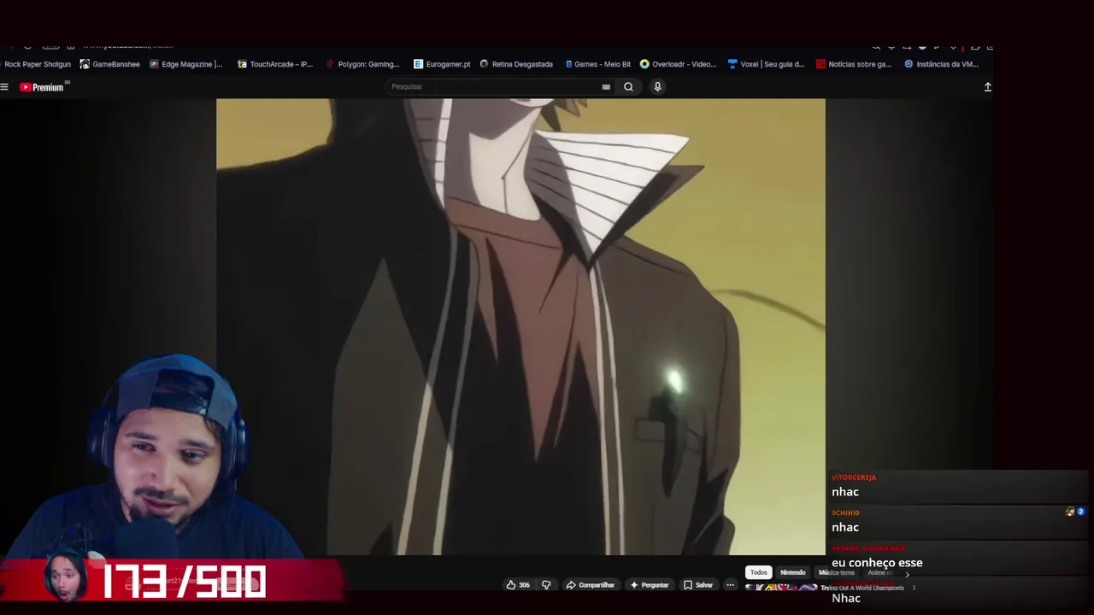Open Edge Magazine bookmark
Image resolution: width=1094 pixels, height=615 pixels.
point(186,64)
